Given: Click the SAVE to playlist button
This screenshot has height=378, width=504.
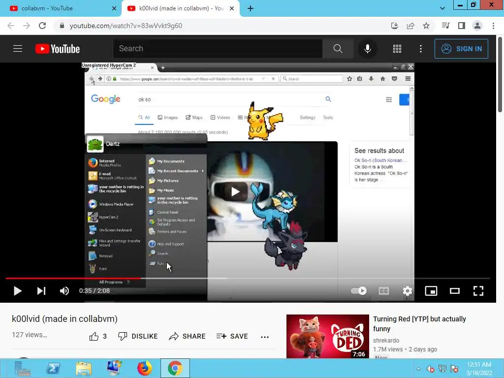Looking at the screenshot, I should (x=232, y=336).
